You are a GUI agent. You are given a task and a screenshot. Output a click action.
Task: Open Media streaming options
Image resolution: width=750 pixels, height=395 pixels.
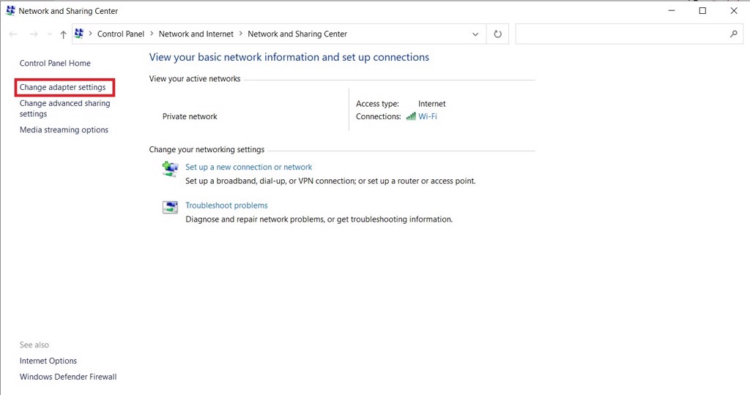[x=64, y=130]
